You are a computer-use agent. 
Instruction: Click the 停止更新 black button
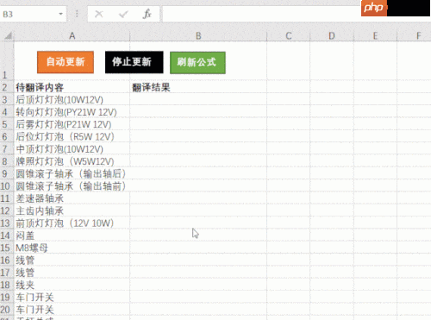134,62
